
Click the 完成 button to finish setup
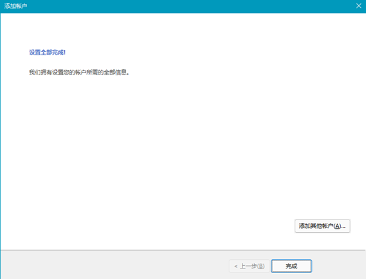[x=291, y=266]
